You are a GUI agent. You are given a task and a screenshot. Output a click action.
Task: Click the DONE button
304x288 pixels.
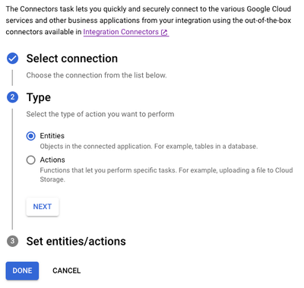click(22, 271)
